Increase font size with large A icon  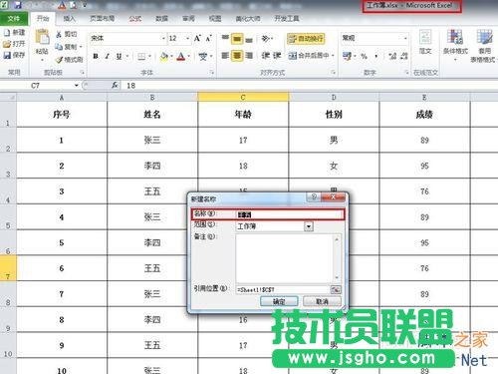point(197,38)
